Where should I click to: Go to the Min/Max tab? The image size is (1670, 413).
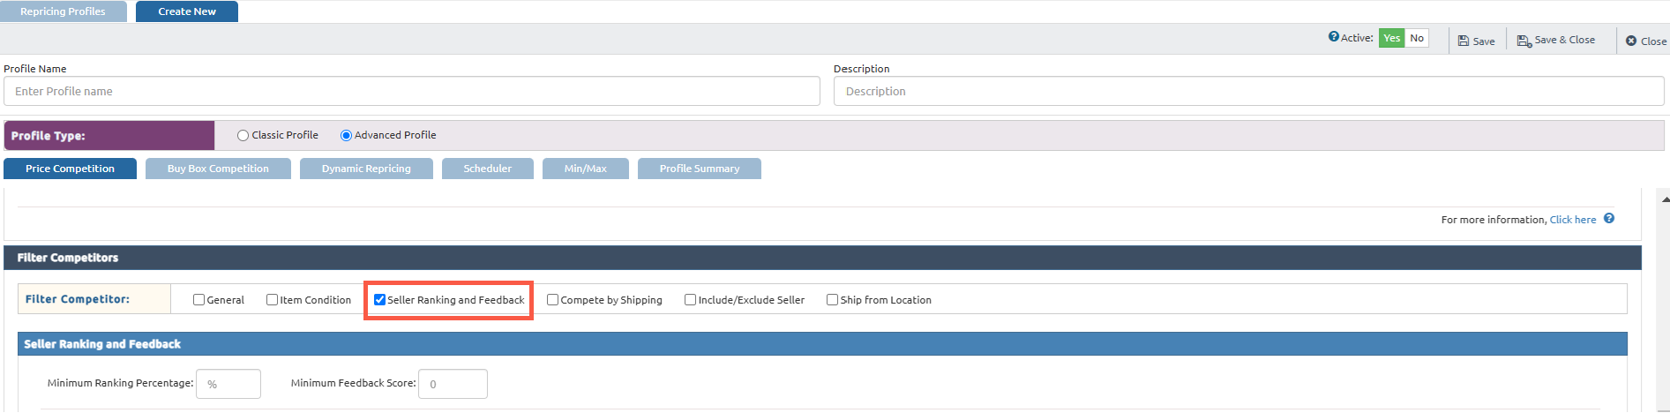pos(585,169)
